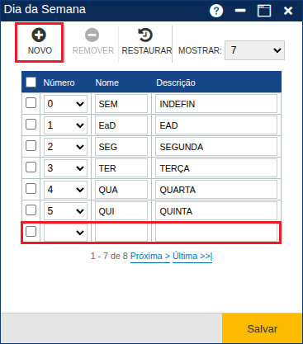
Task: Click the empty Descrição field in new row
Action: tap(216, 233)
